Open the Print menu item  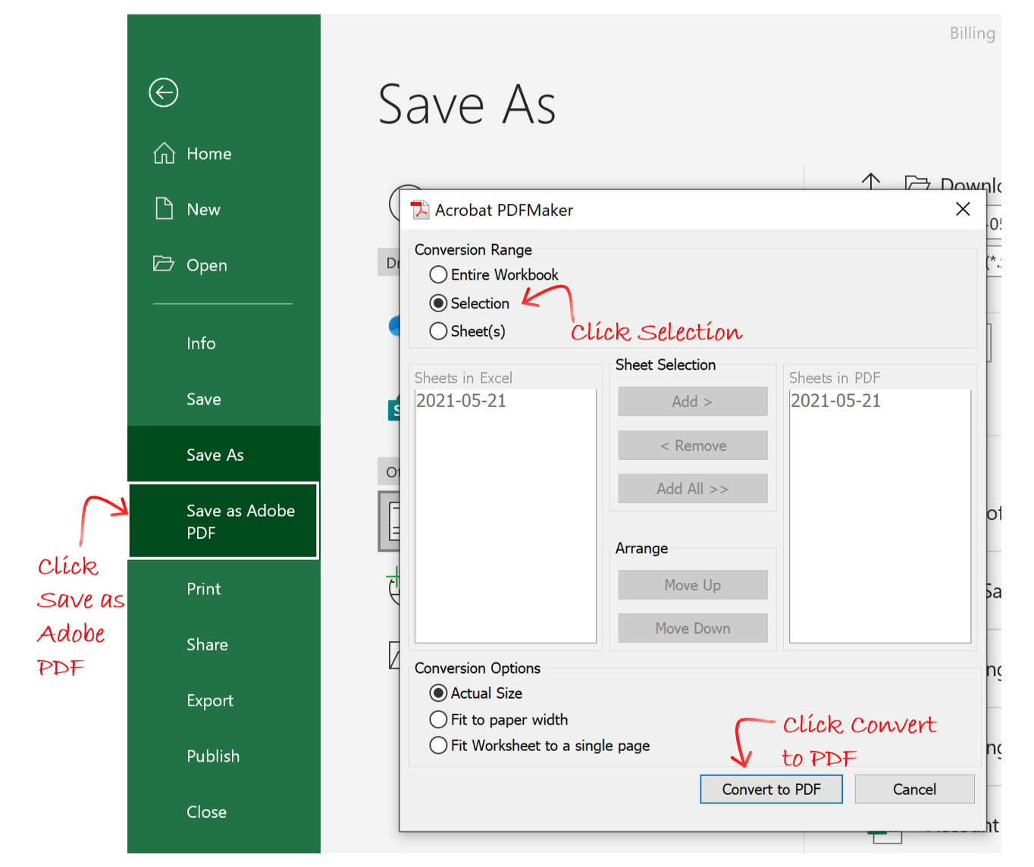point(204,589)
